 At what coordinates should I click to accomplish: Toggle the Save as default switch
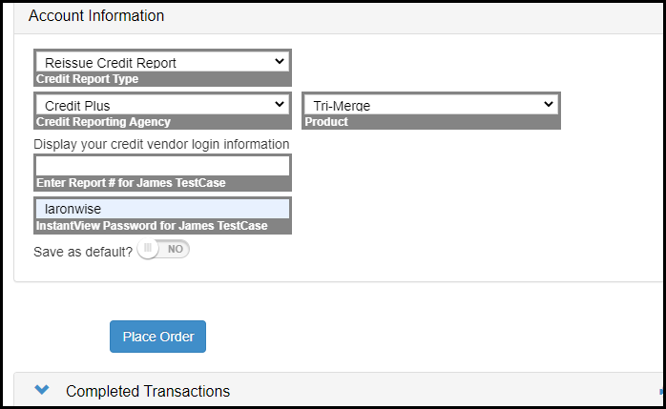coord(163,249)
